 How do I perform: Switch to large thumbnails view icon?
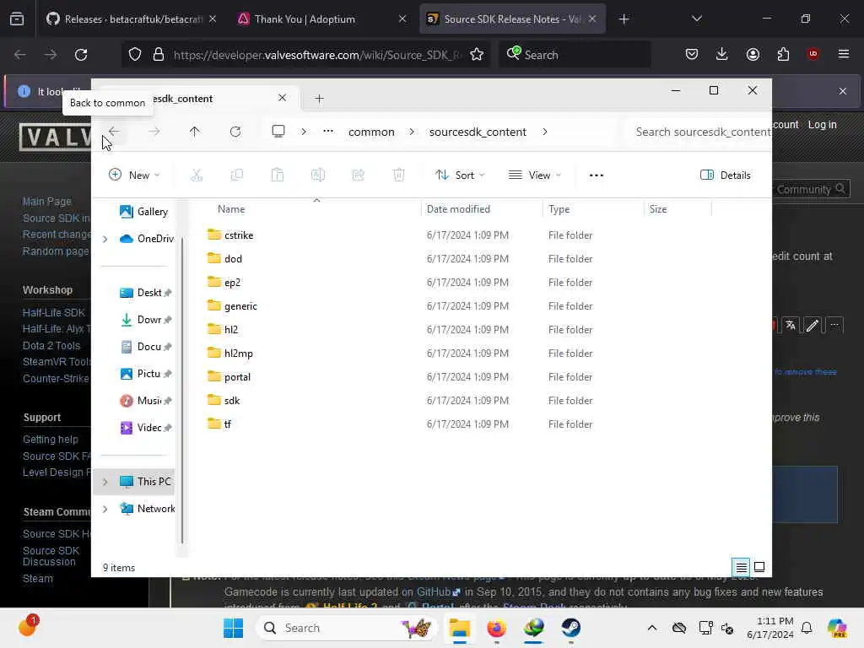tap(759, 567)
